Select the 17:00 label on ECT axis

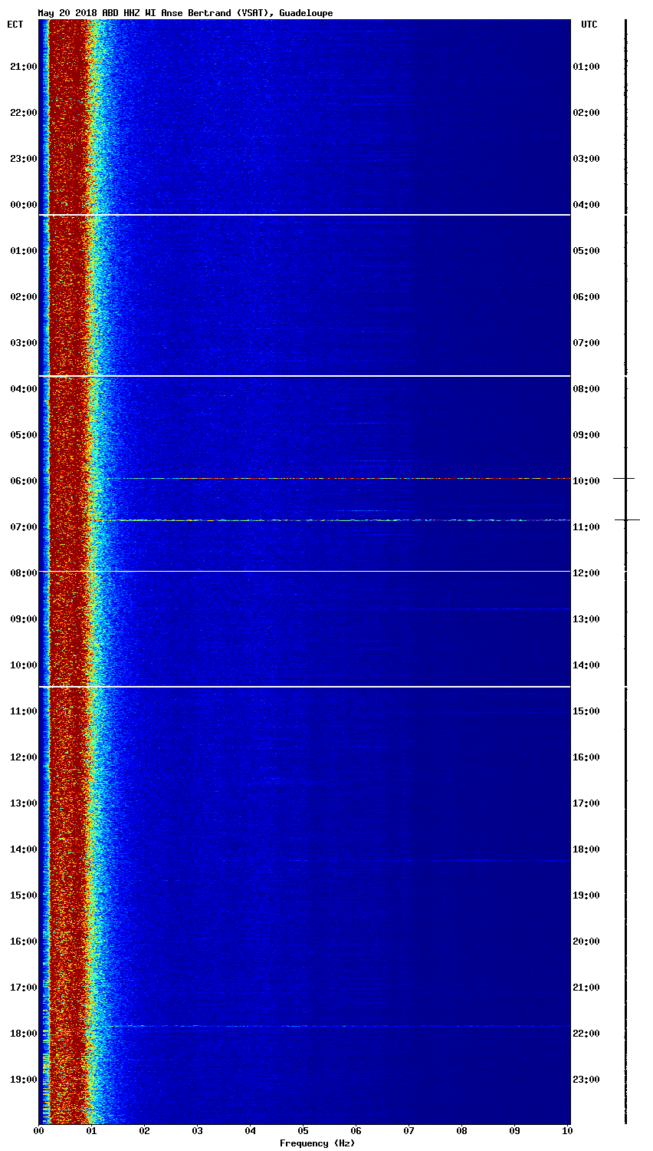click(23, 988)
